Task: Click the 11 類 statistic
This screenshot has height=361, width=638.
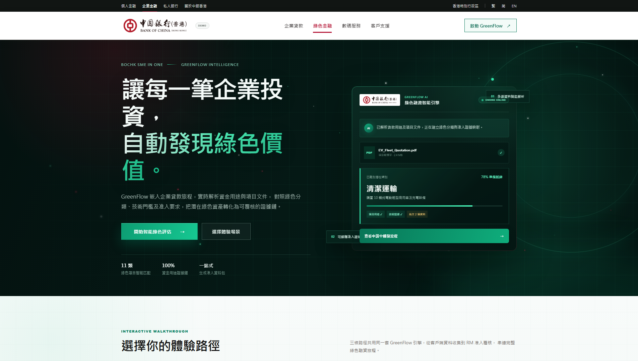Action: (x=127, y=266)
